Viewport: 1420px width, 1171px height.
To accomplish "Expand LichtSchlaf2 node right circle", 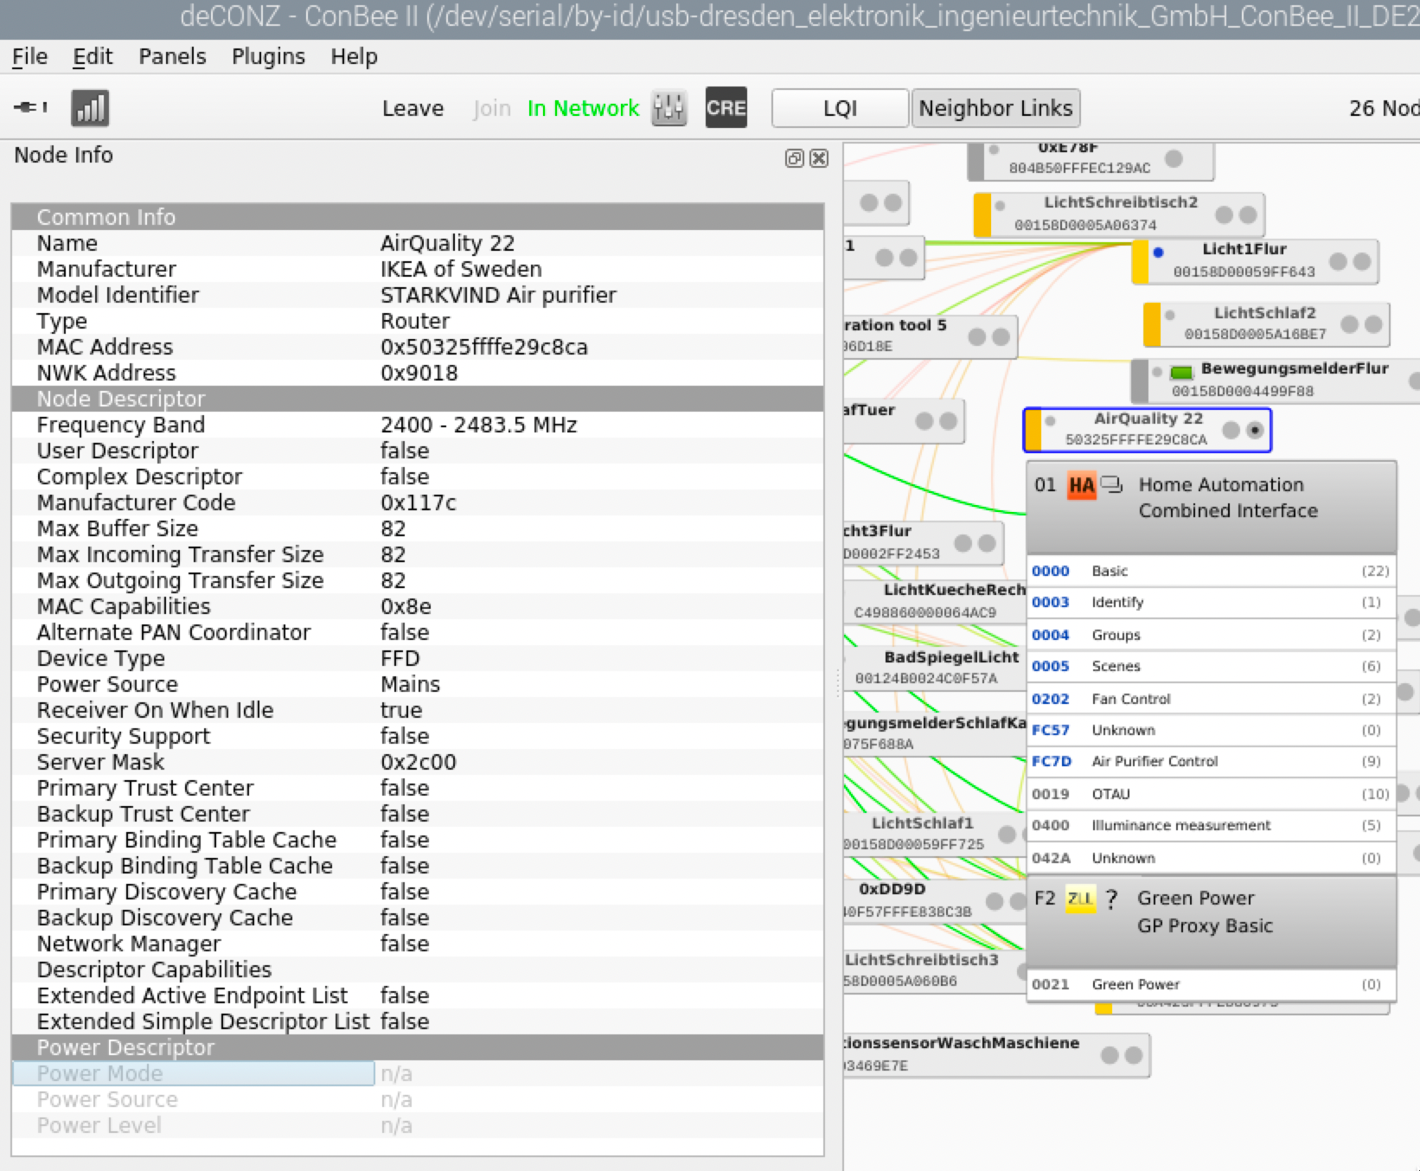I will [x=1372, y=324].
